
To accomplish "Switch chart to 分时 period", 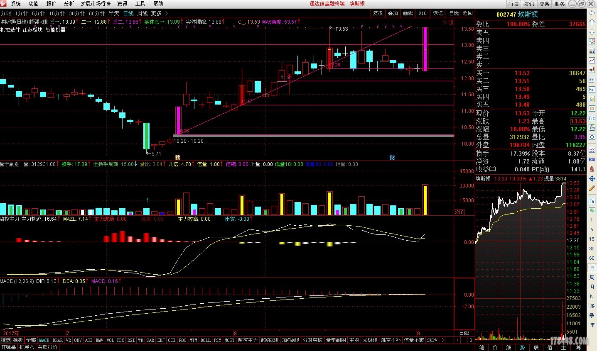I will tap(6, 13).
